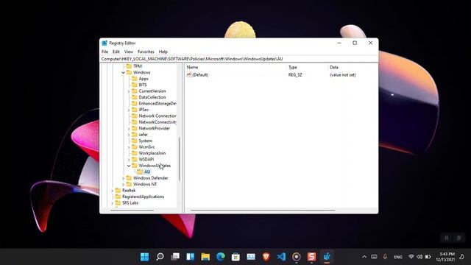Select the WindowsUpdates key label
This screenshot has height=265, width=471.
[155, 166]
